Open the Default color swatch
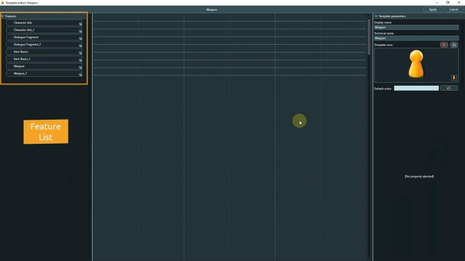 (x=416, y=88)
